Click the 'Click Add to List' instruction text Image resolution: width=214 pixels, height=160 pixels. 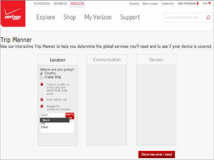tap(57, 100)
